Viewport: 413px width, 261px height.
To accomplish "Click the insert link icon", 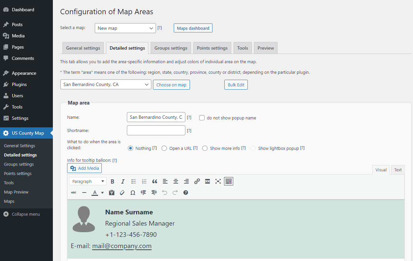I will [197, 181].
